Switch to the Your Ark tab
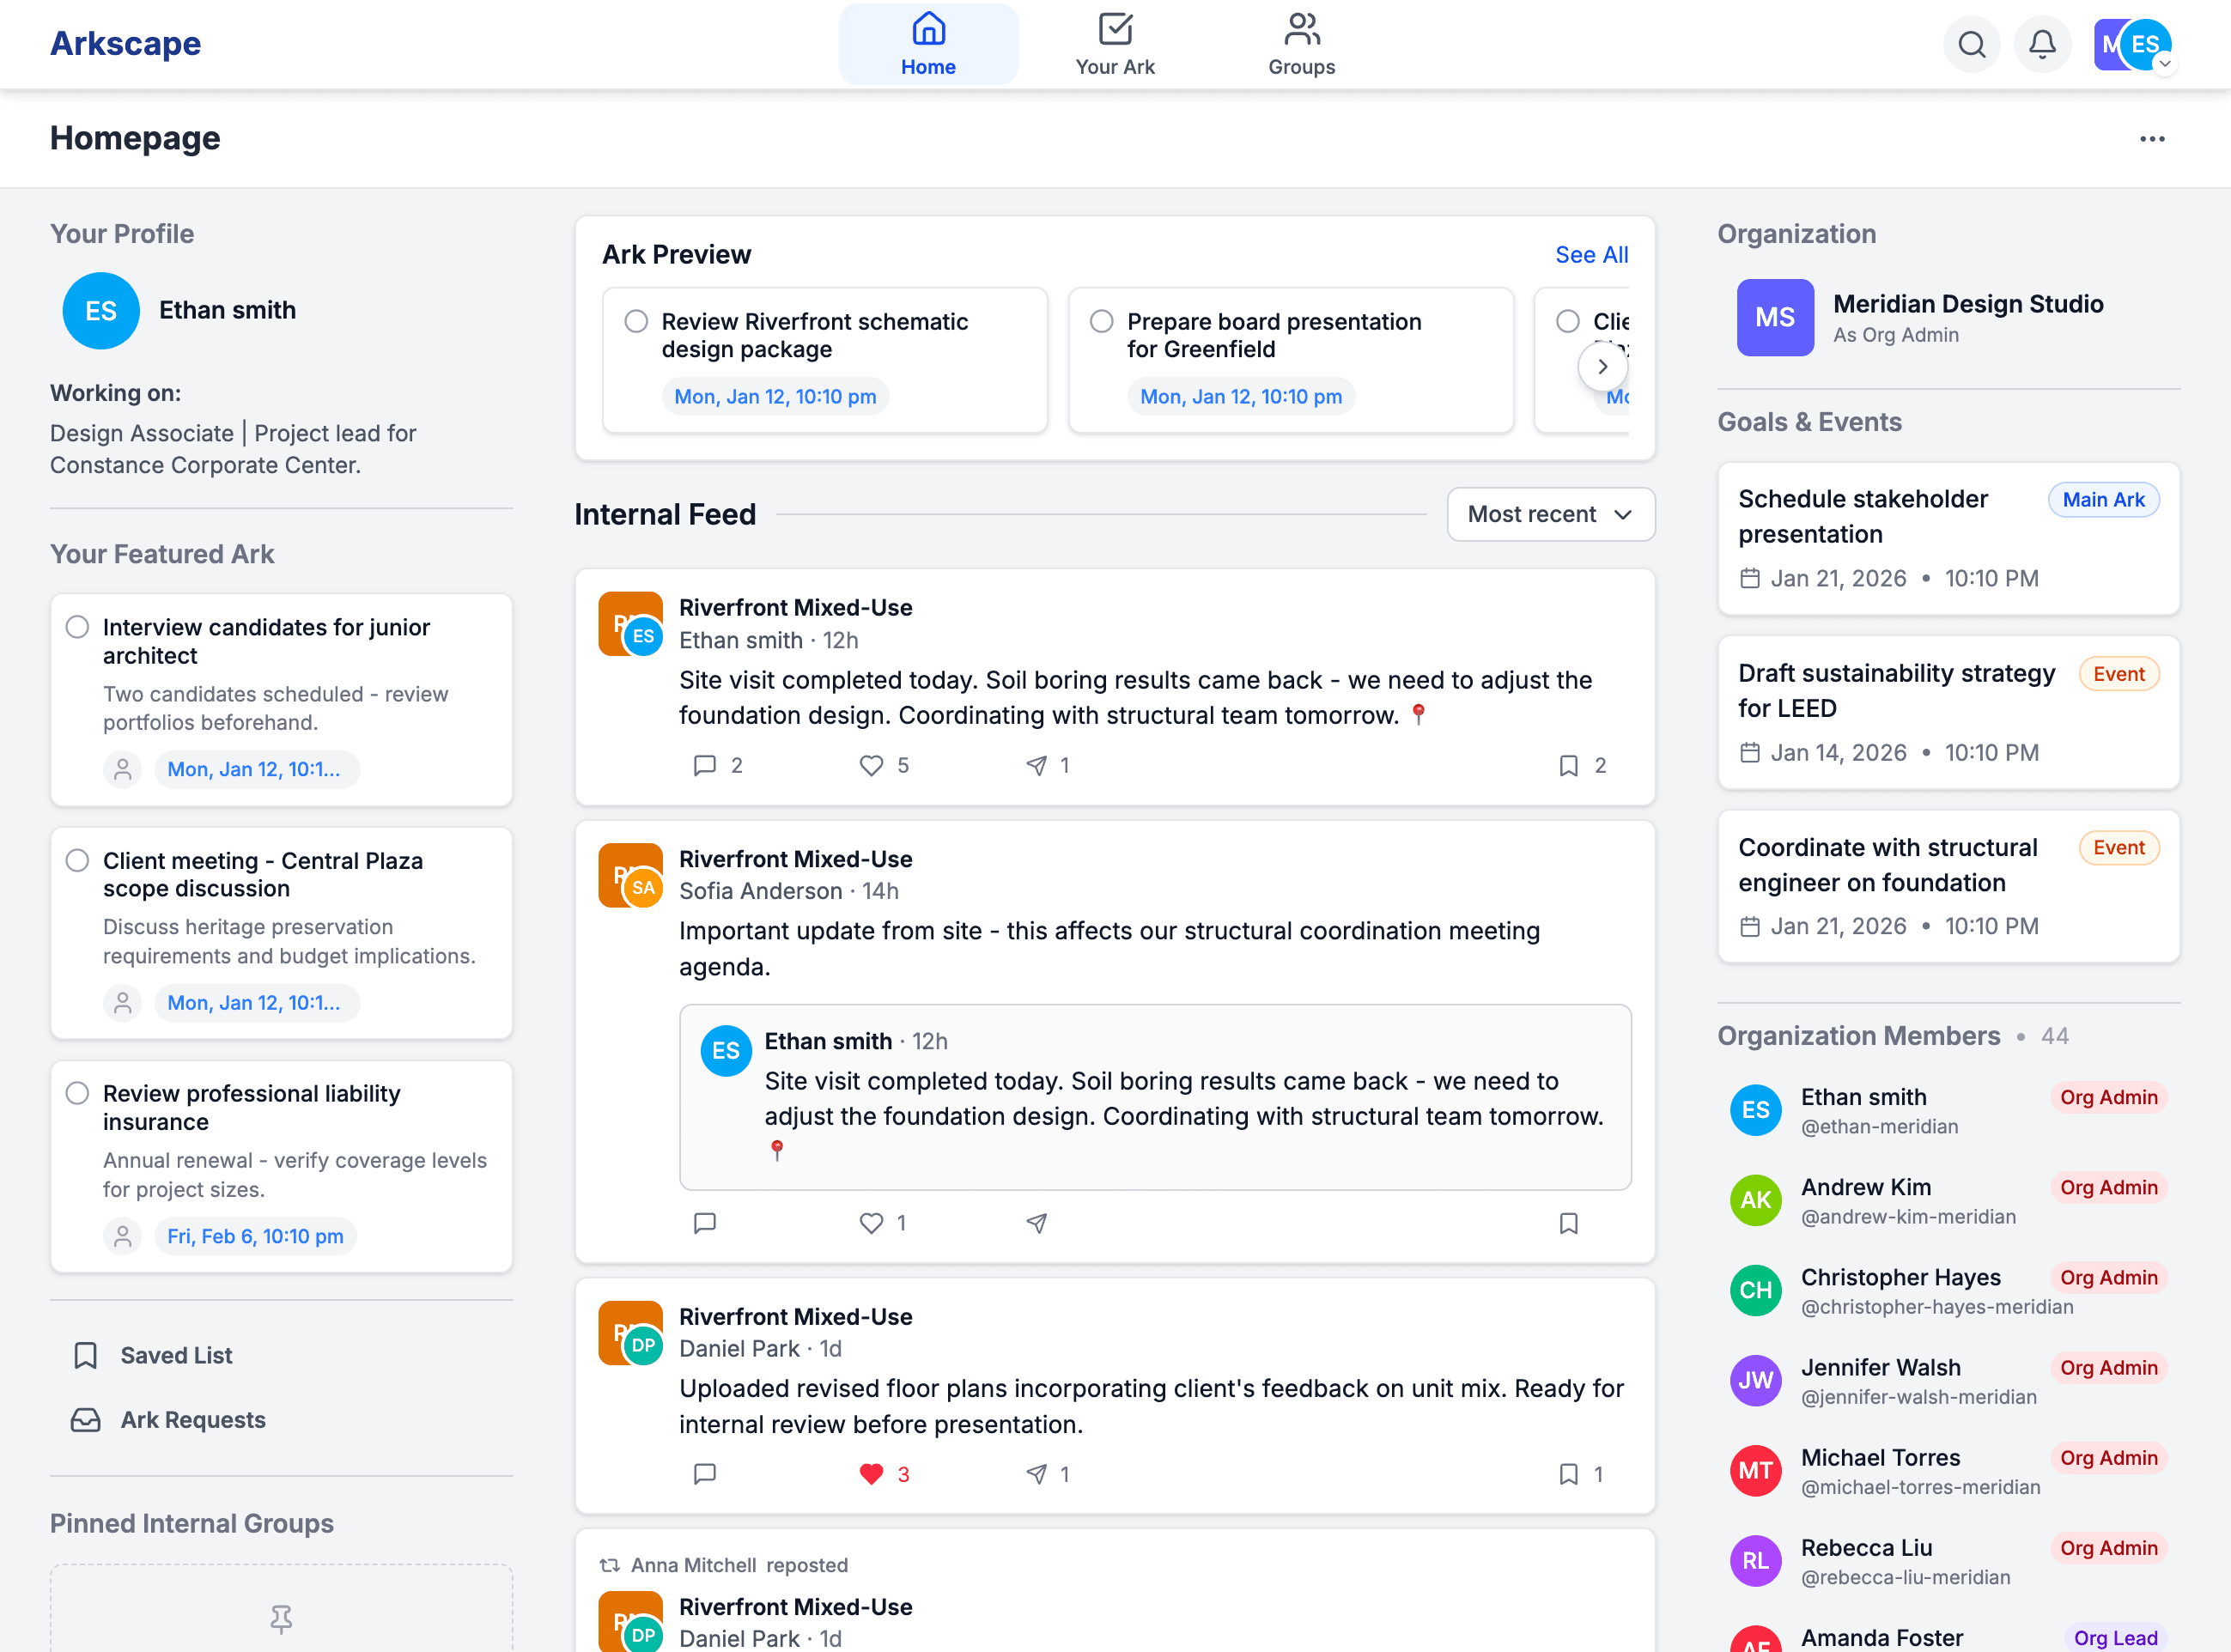The height and width of the screenshot is (1652, 2231). (x=1114, y=44)
